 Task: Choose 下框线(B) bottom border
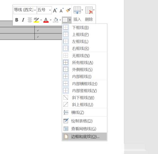[x=85, y=27]
